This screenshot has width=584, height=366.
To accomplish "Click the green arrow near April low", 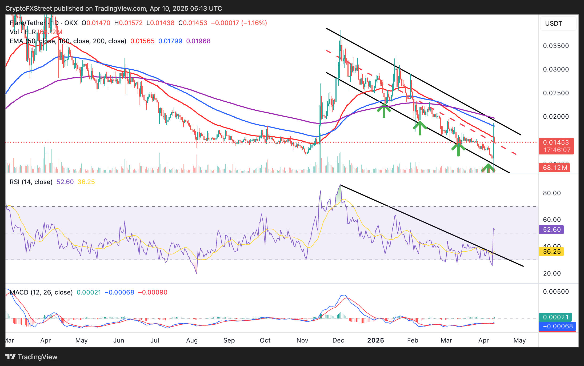I will coord(488,168).
